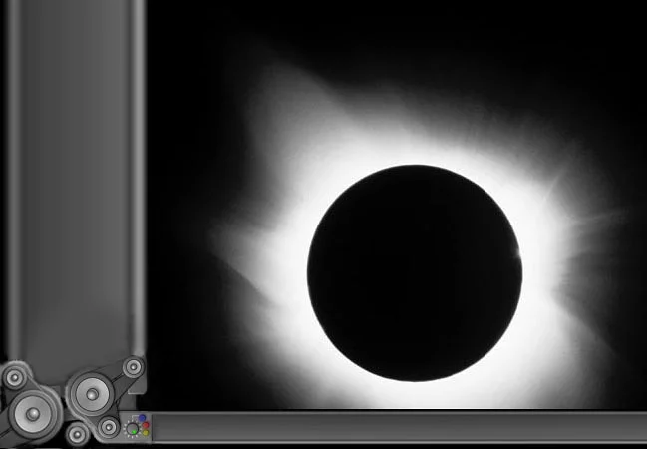
Task: Click the center of the black moon disk
Action: (415, 272)
